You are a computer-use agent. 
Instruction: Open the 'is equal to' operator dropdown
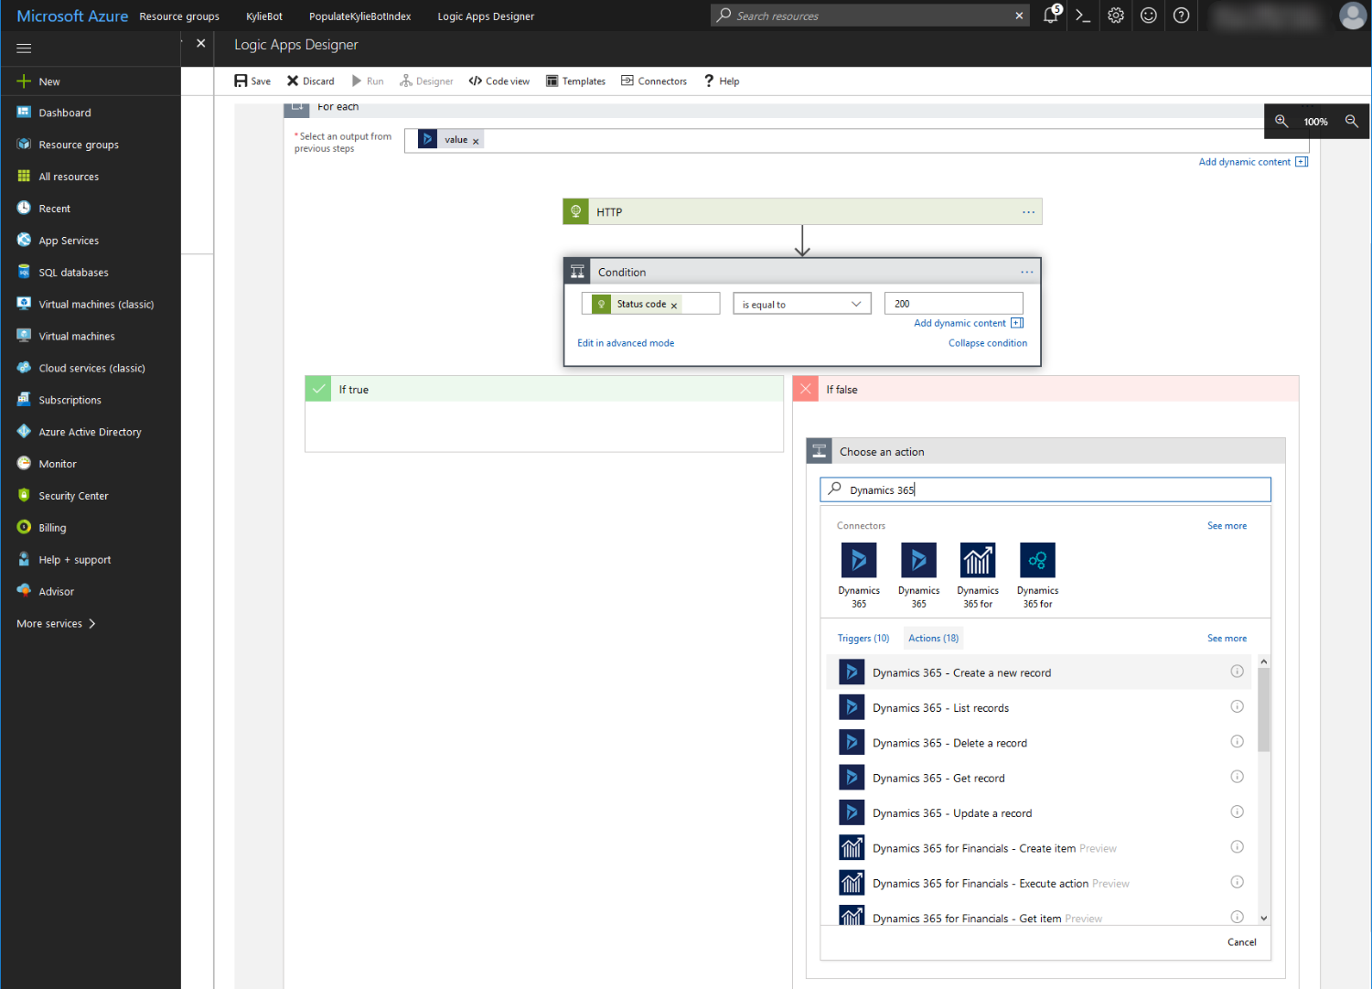click(802, 304)
